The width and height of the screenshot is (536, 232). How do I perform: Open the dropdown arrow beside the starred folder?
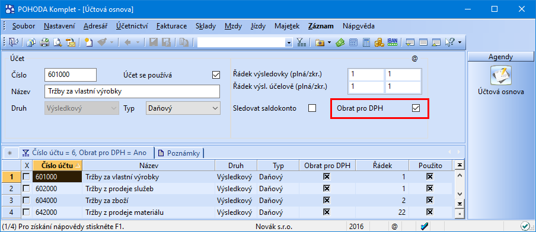330,43
